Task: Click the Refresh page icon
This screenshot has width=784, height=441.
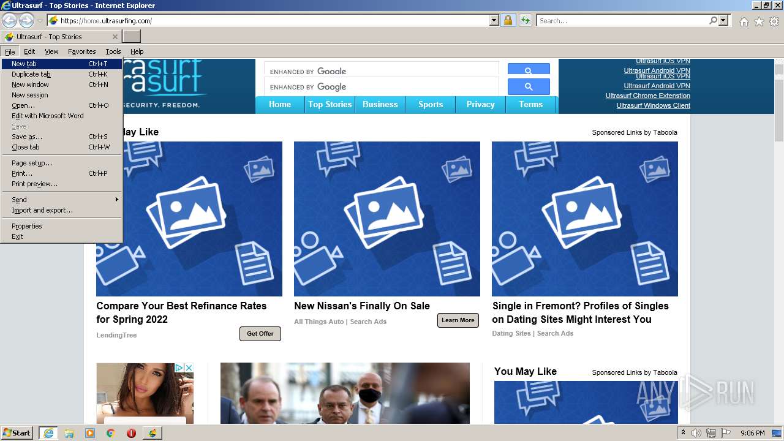Action: point(525,21)
